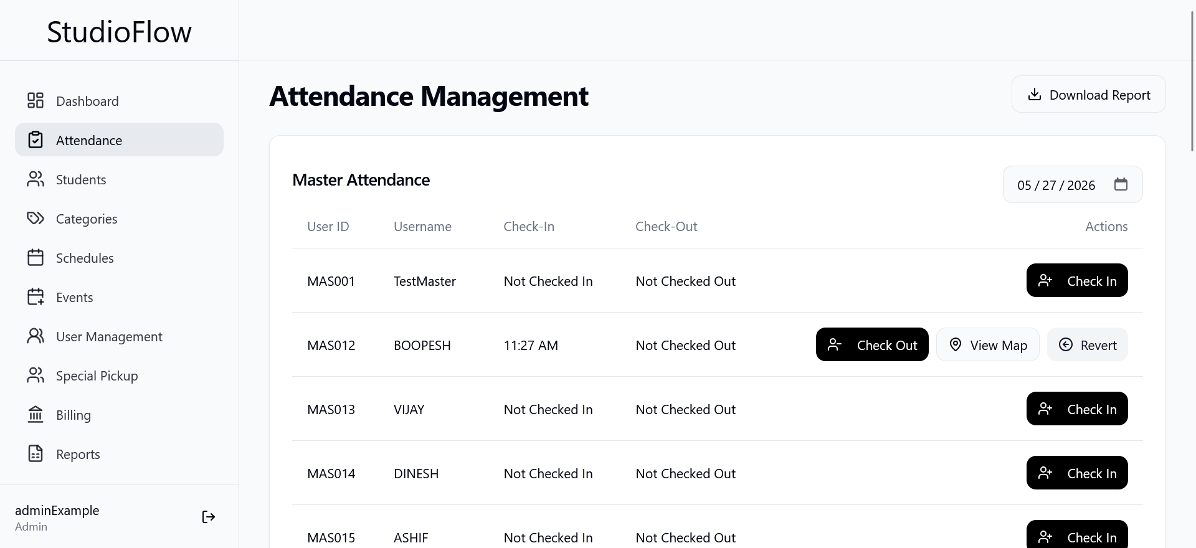Check in ASHIF
This screenshot has width=1196, height=548.
1077,534
